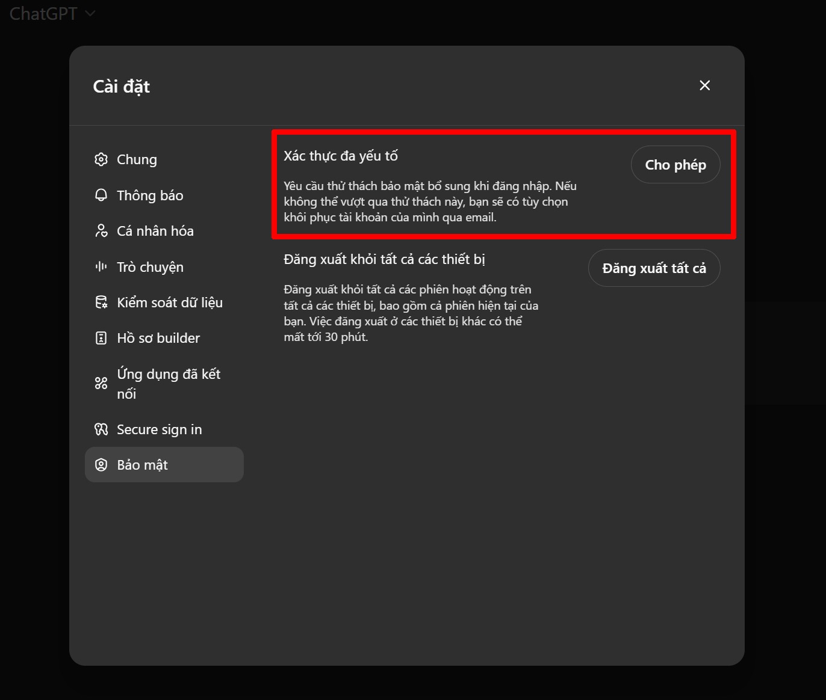Screen dimensions: 826x700
Task: Click the Đăng xuất khỏi tất cả các thiết bị heading
Action: (x=384, y=259)
